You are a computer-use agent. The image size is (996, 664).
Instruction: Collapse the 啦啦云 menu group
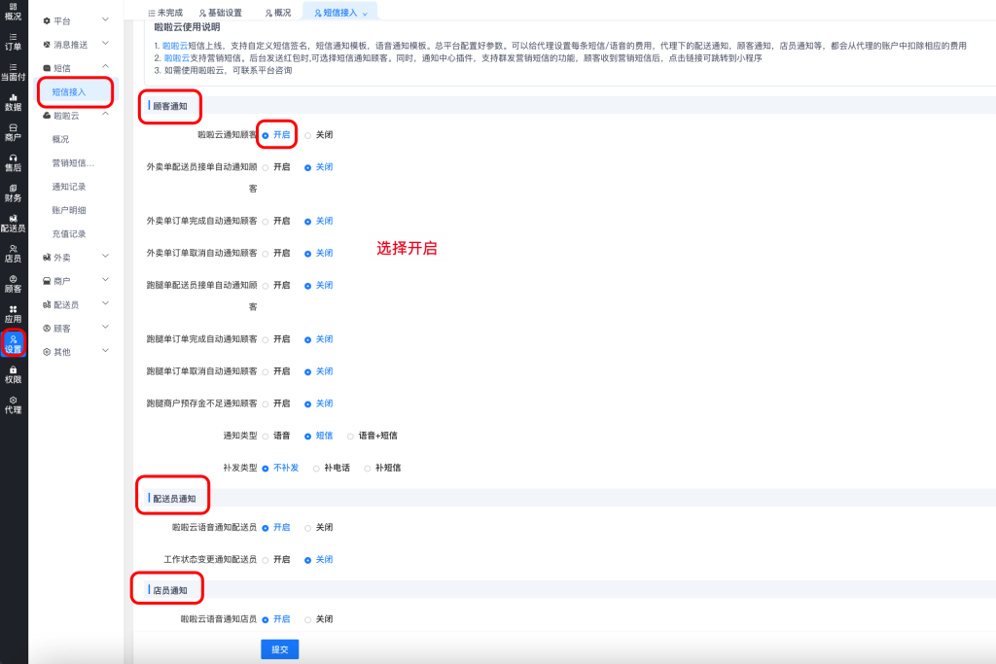(78, 115)
